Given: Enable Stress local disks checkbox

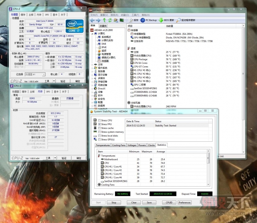Looking at the screenshot, I should pos(99,136).
